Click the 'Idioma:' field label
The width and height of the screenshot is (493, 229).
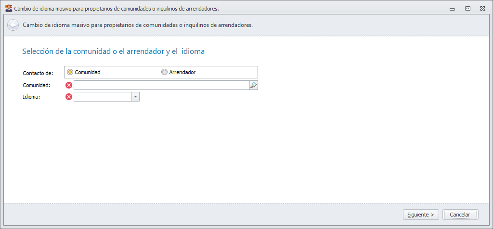tap(31, 97)
